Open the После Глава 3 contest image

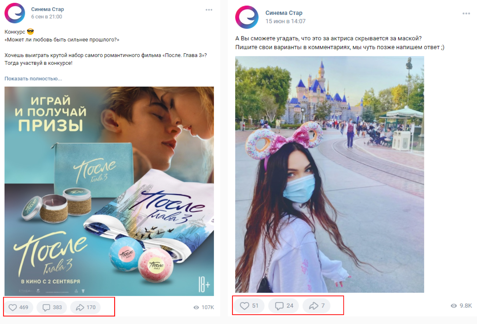tap(109, 191)
